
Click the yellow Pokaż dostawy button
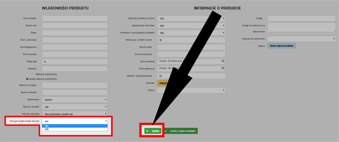click(x=163, y=83)
